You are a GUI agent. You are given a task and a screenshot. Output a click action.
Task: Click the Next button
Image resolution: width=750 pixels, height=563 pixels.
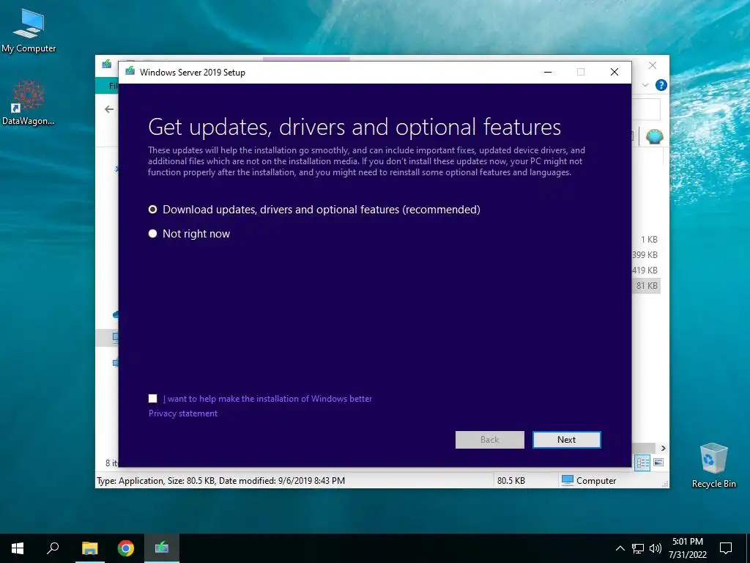point(566,440)
